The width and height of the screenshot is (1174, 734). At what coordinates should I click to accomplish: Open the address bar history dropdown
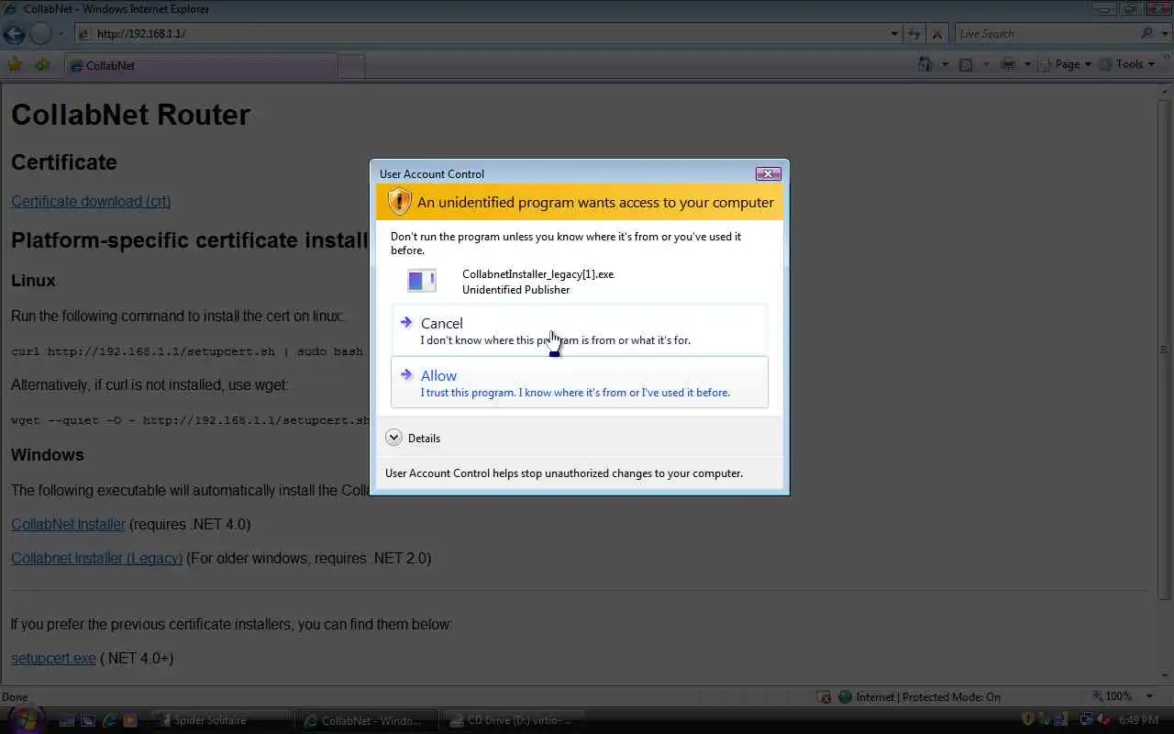[x=895, y=34]
